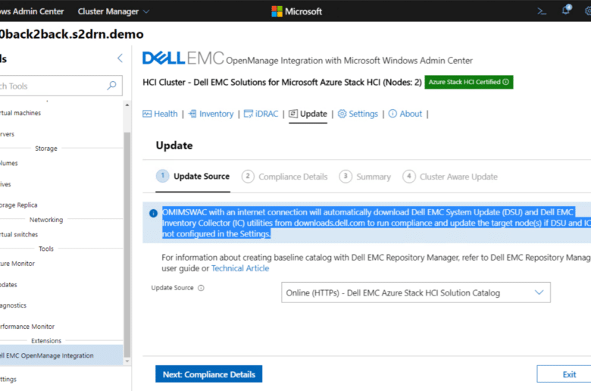
Task: Collapse the tools pane with the chevron
Action: tap(120, 58)
